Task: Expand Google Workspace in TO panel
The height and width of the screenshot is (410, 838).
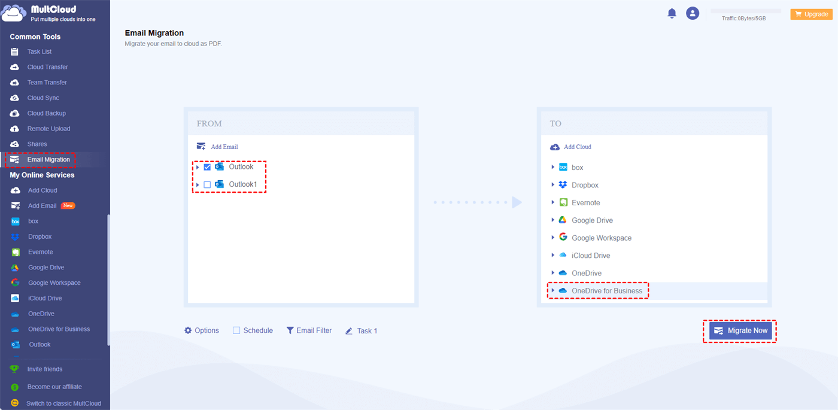Action: pos(553,238)
